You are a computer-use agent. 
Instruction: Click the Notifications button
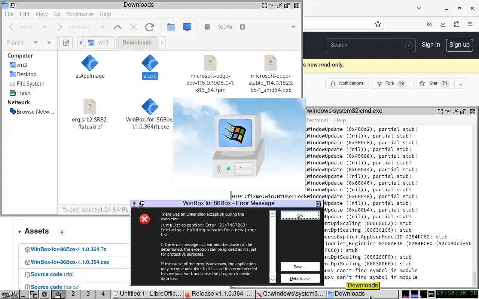347,84
